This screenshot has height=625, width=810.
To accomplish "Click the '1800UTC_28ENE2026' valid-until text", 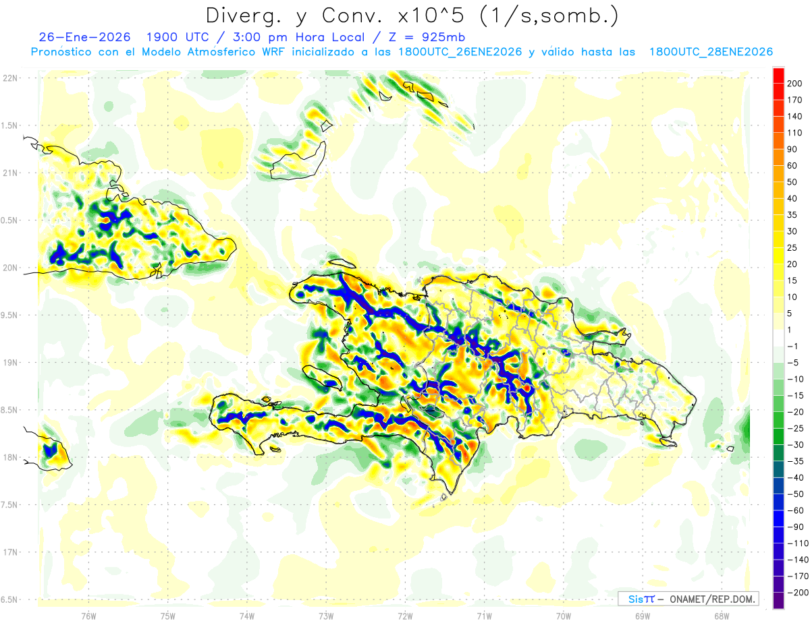I will [711, 52].
